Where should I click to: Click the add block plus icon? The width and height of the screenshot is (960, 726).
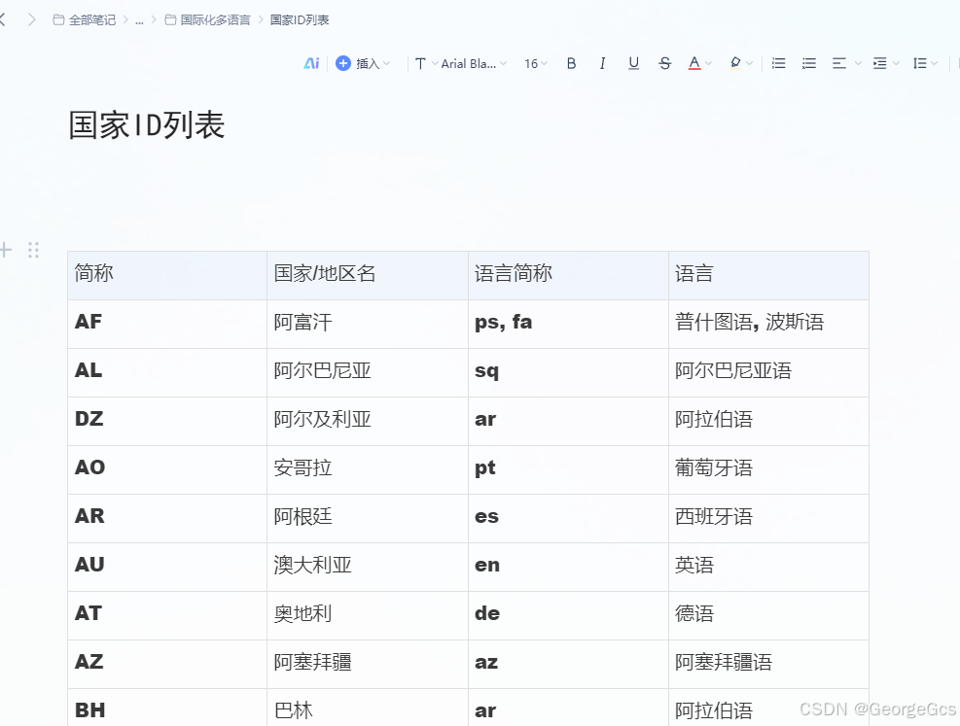(5, 250)
